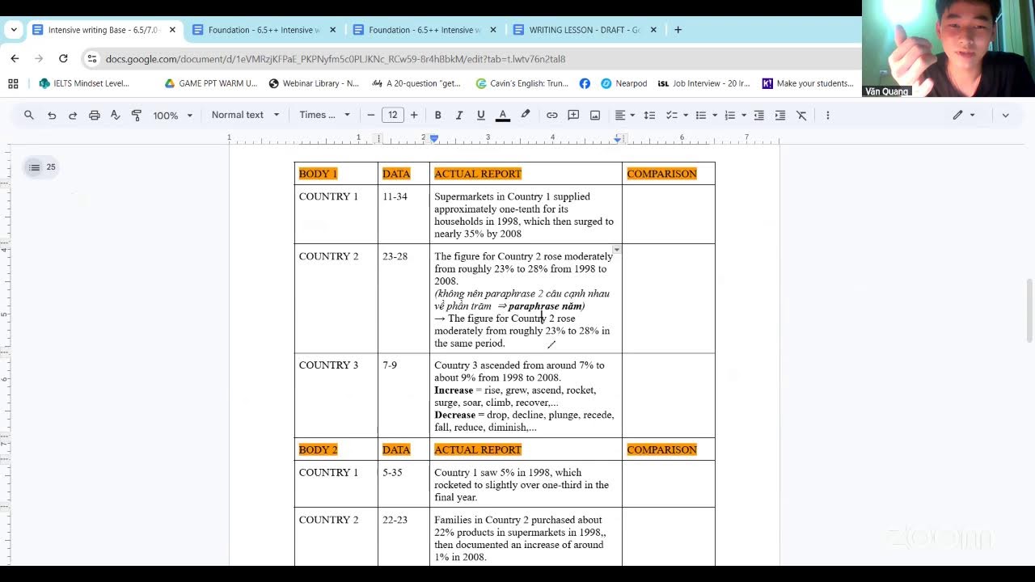Open the text color picker
Screen dimensions: 1035x582
coord(502,116)
